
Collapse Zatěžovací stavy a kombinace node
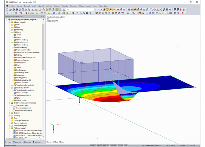(9, 103)
